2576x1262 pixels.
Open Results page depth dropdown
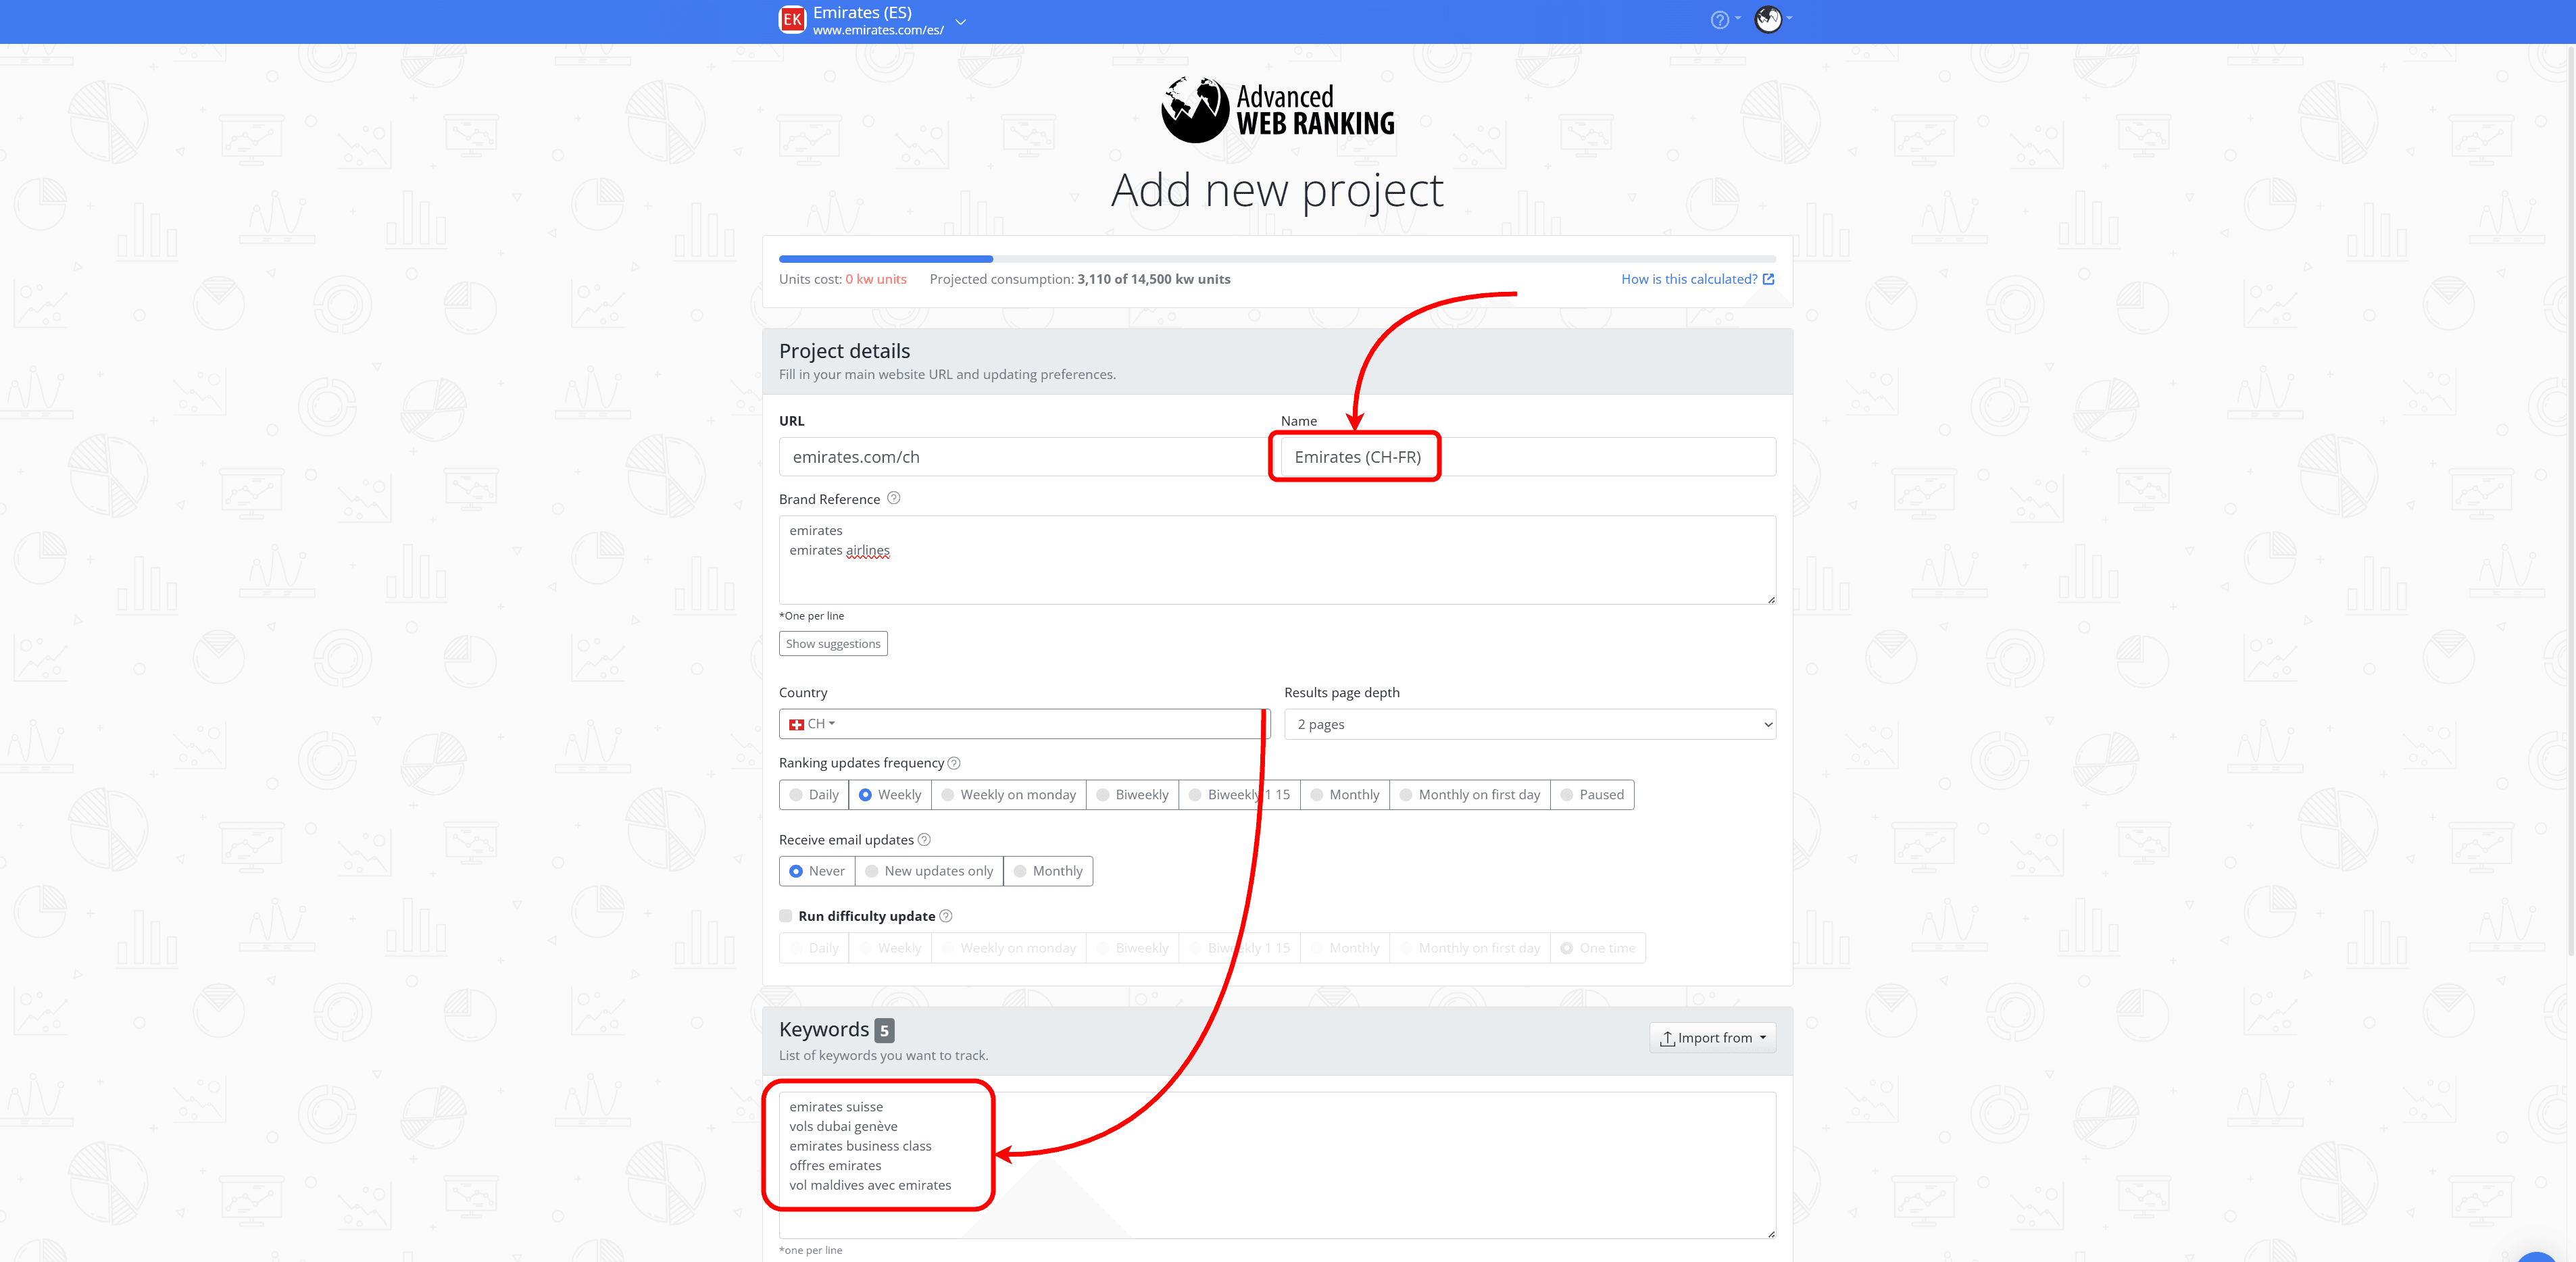[x=1530, y=724]
